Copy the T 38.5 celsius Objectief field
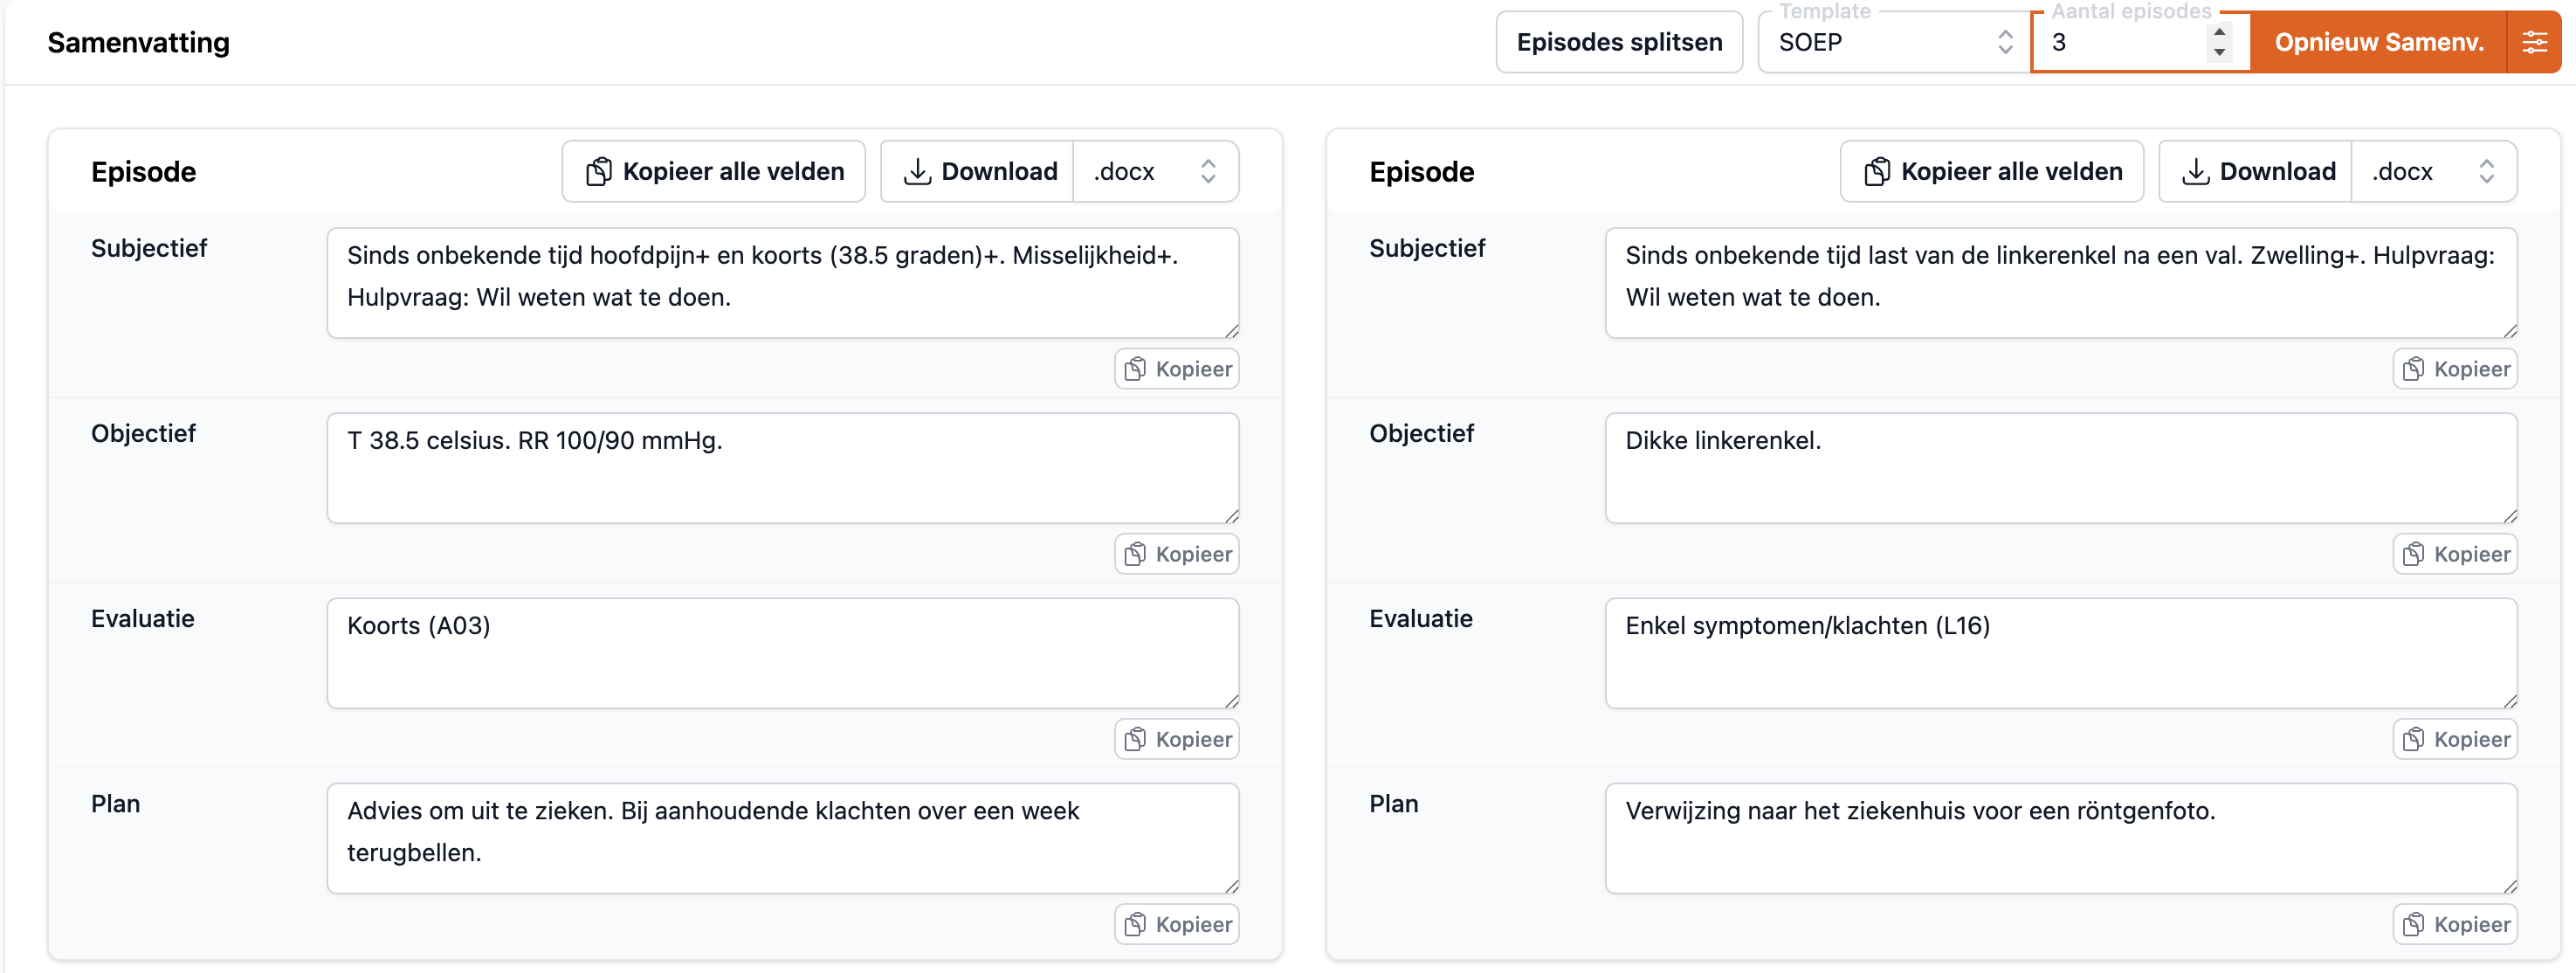The height and width of the screenshot is (973, 2576). click(x=1176, y=554)
